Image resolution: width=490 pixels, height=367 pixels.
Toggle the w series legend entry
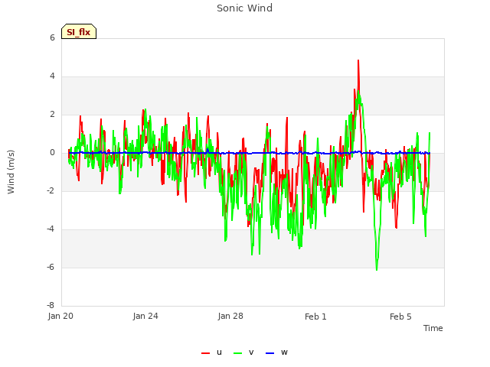coord(276,352)
